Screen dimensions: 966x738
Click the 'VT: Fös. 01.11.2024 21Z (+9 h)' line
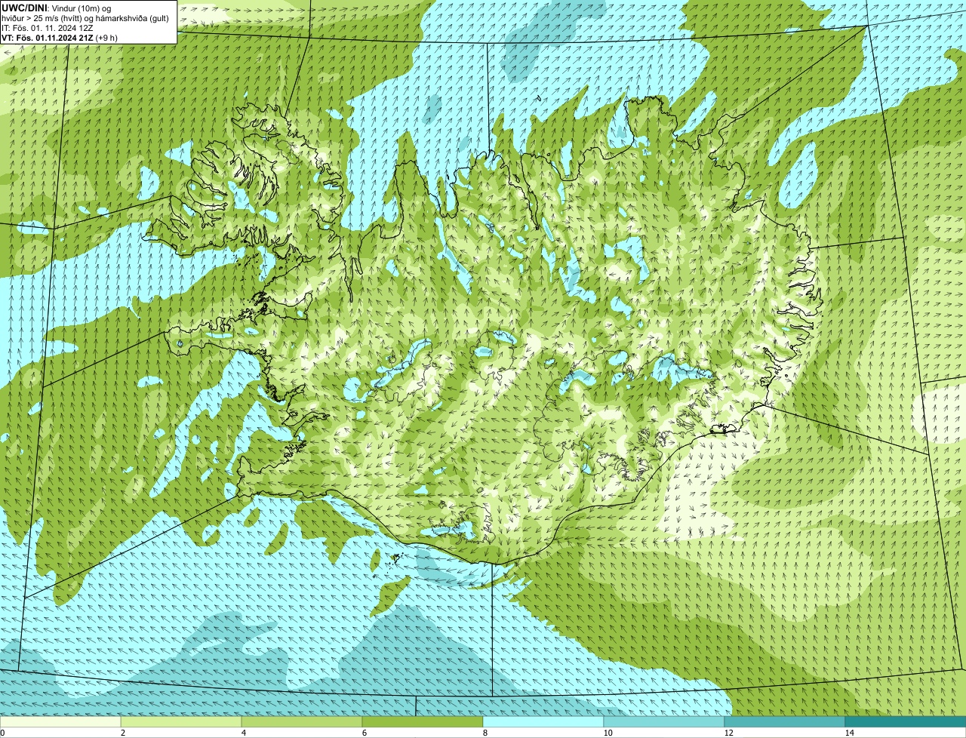[60, 37]
